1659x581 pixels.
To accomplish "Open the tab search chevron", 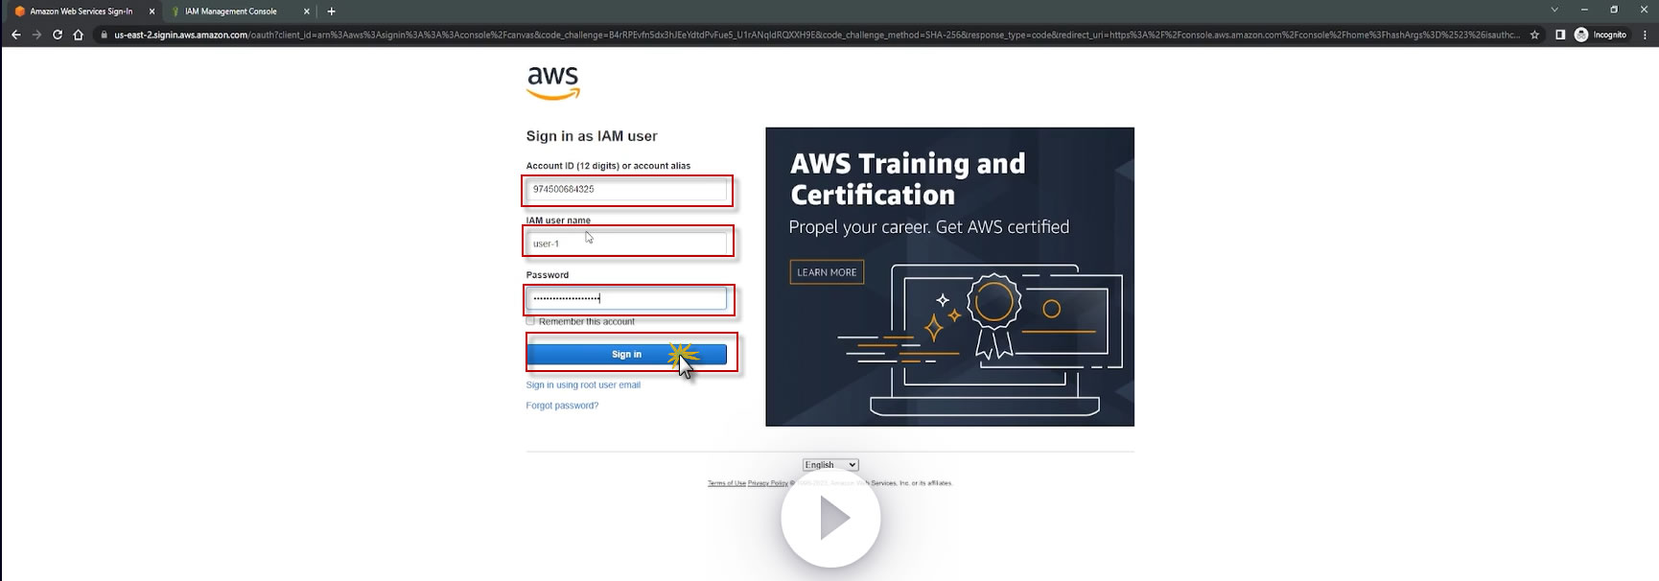I will click(1554, 10).
